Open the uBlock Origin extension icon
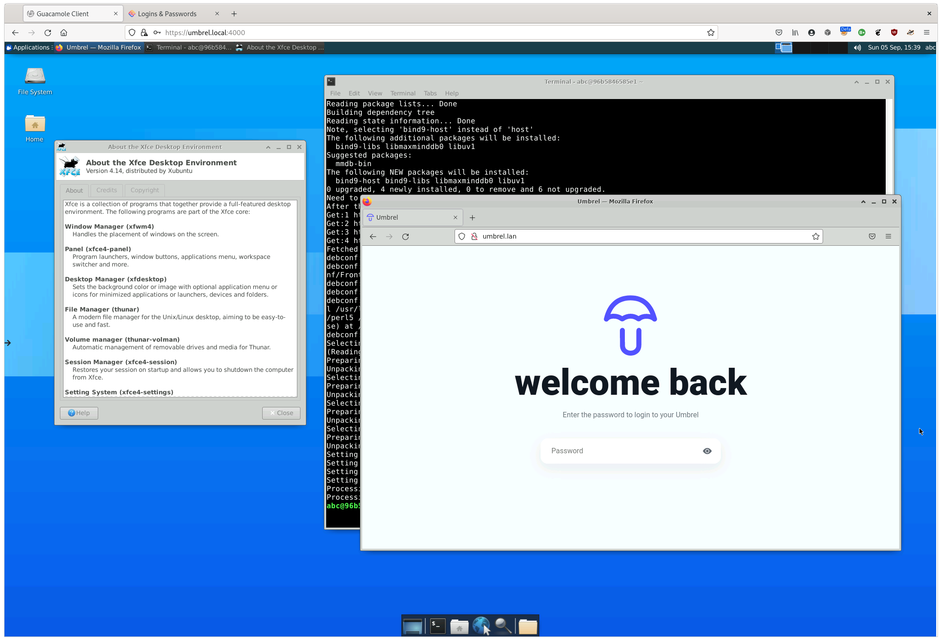 pos(895,32)
